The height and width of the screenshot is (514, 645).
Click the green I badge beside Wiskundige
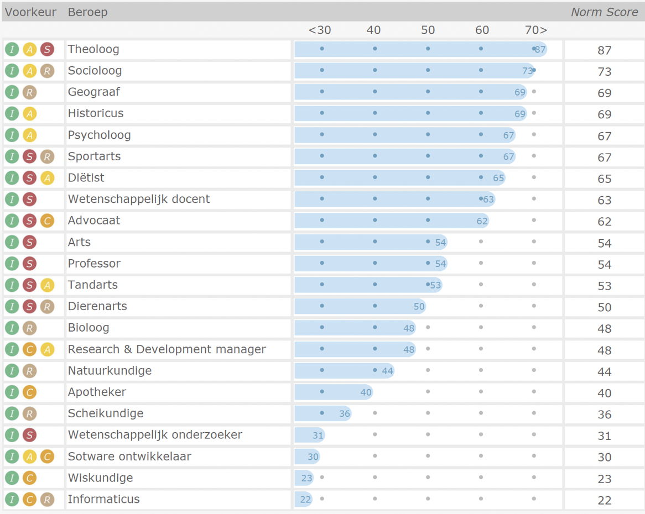coord(12,478)
